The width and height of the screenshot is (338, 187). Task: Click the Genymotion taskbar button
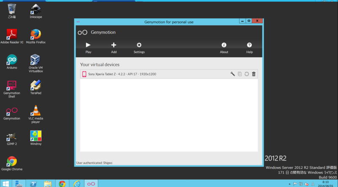91,184
